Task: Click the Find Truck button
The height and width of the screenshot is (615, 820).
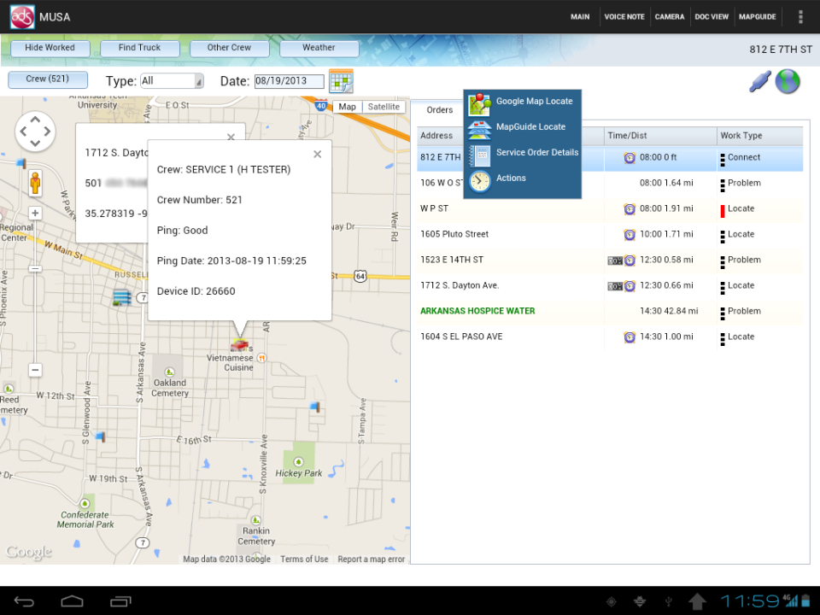Action: click(139, 48)
